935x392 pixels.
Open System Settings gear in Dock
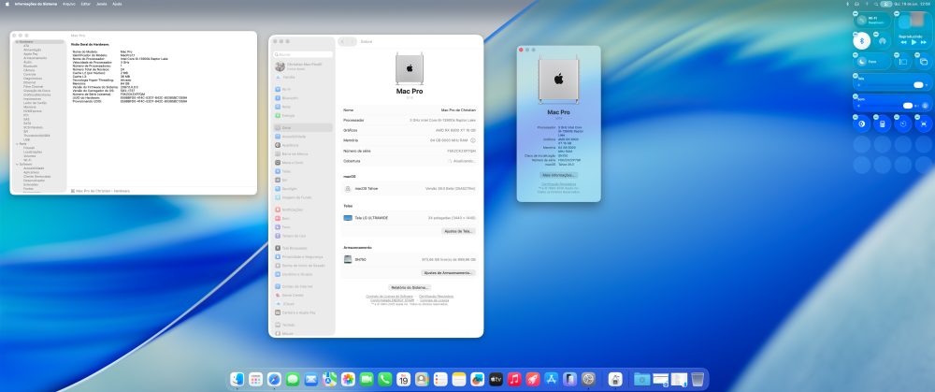click(x=588, y=379)
